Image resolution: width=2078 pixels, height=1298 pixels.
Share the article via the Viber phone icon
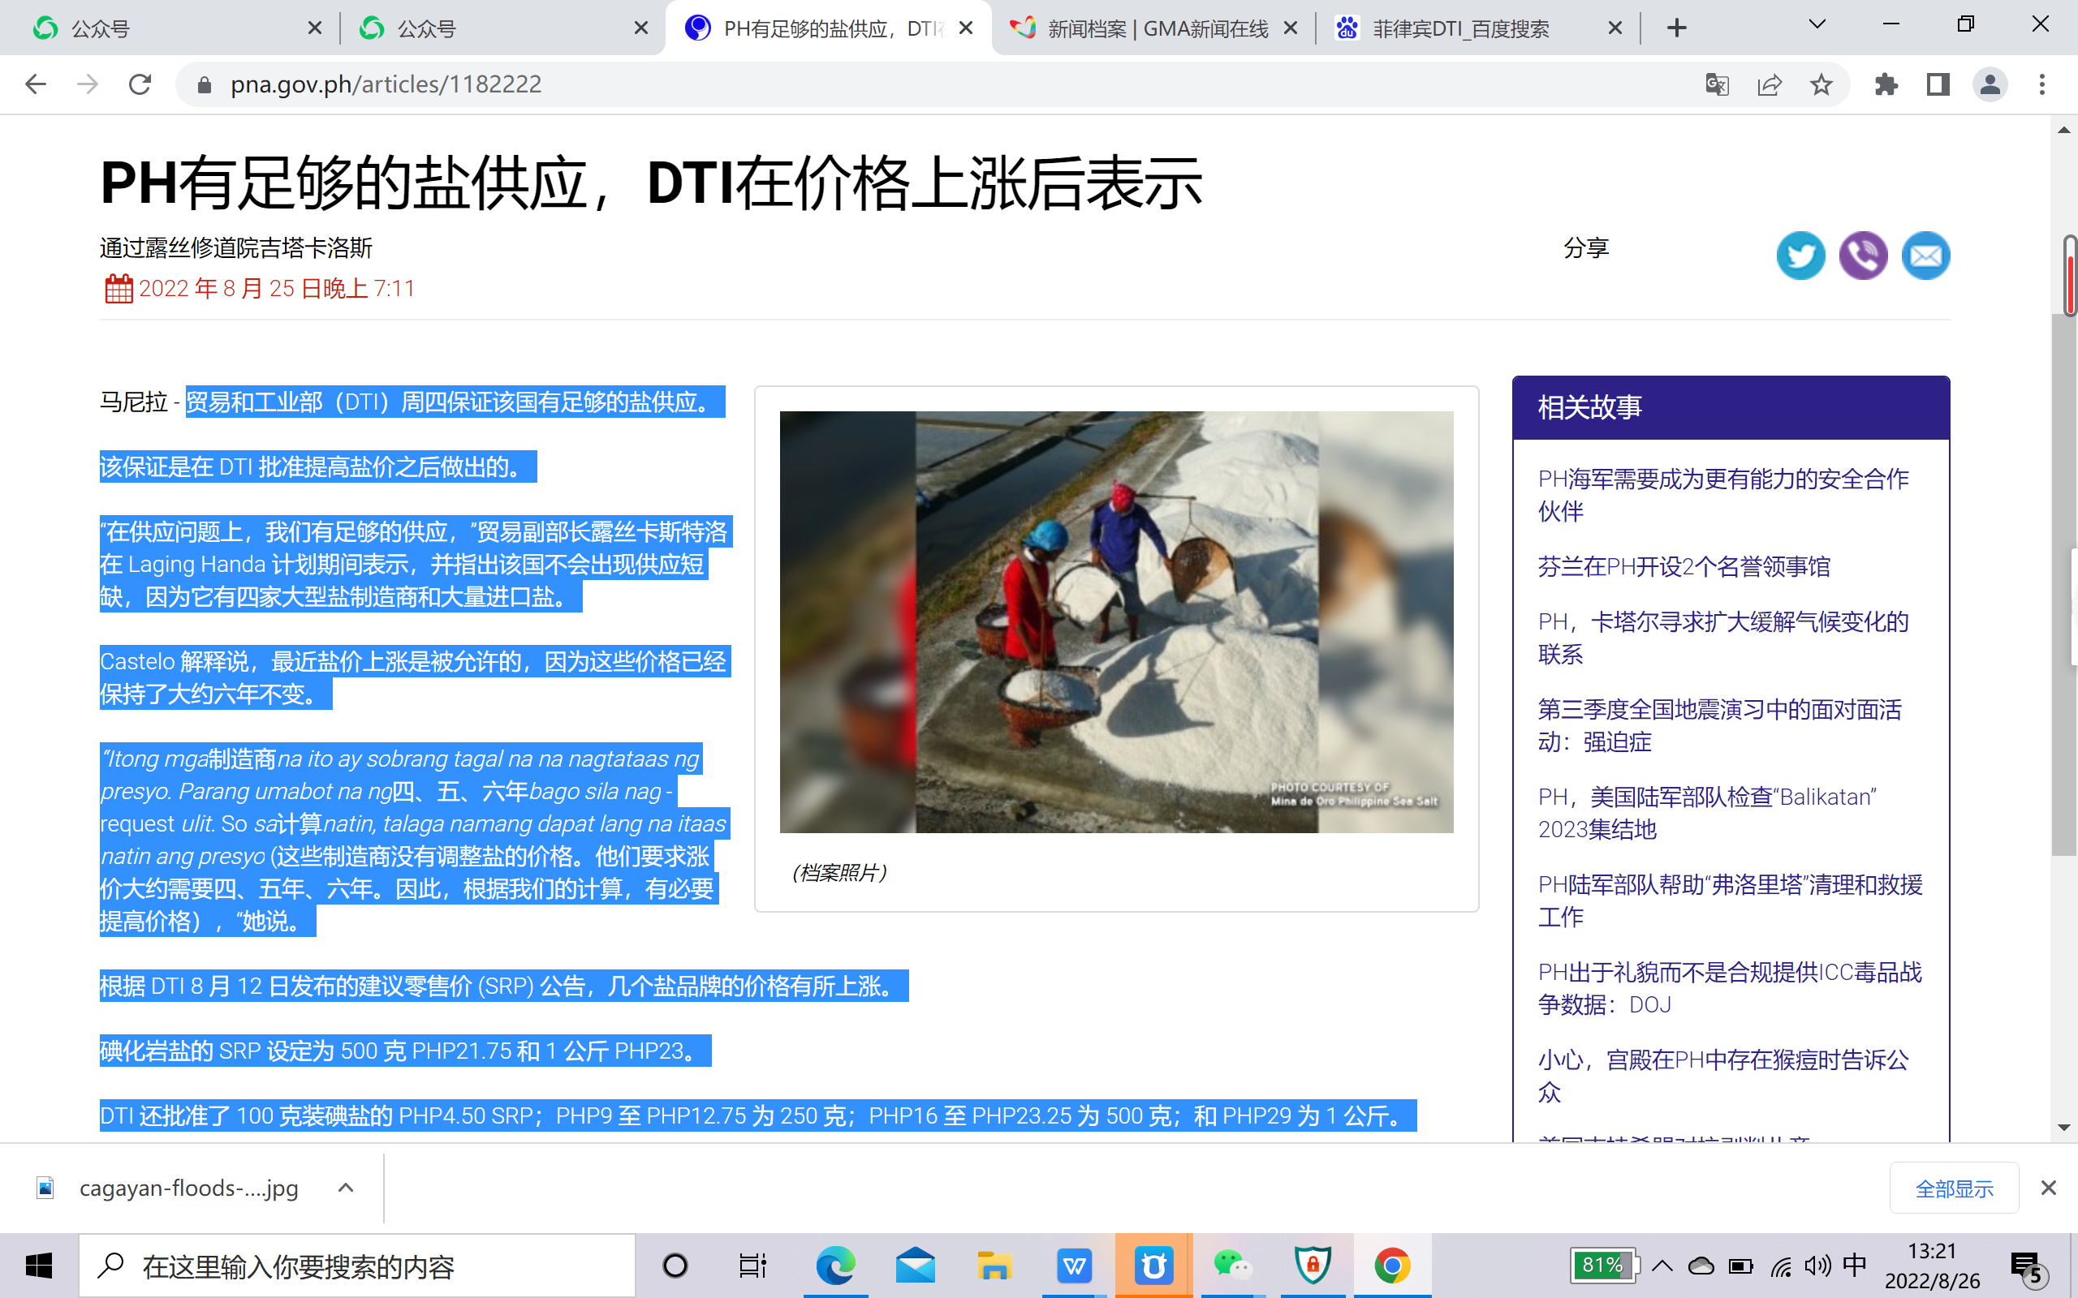click(x=1862, y=255)
